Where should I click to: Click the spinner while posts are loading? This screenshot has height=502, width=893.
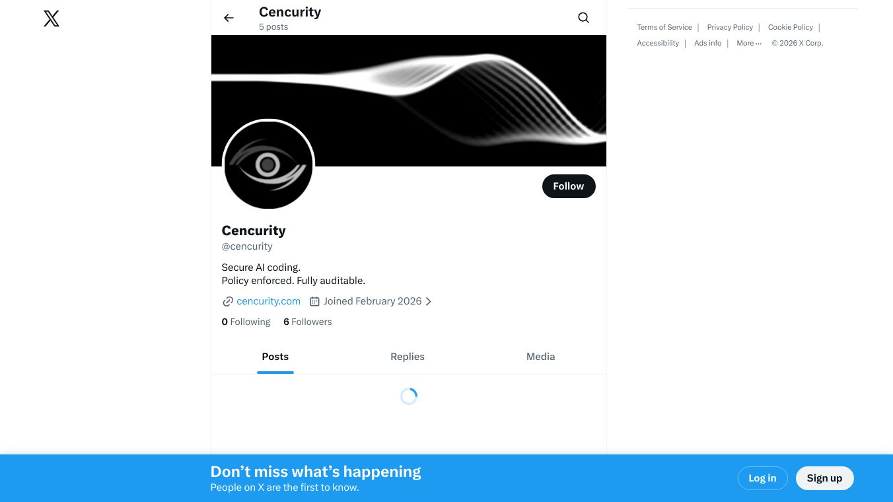coord(408,396)
